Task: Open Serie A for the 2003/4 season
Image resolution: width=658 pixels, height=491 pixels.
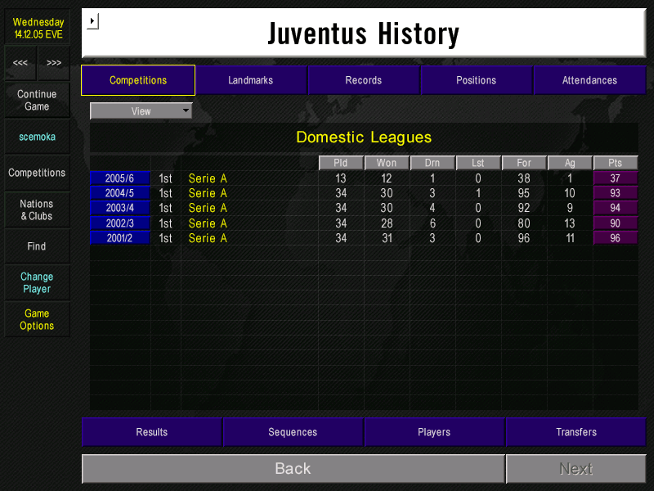Action: click(x=208, y=208)
